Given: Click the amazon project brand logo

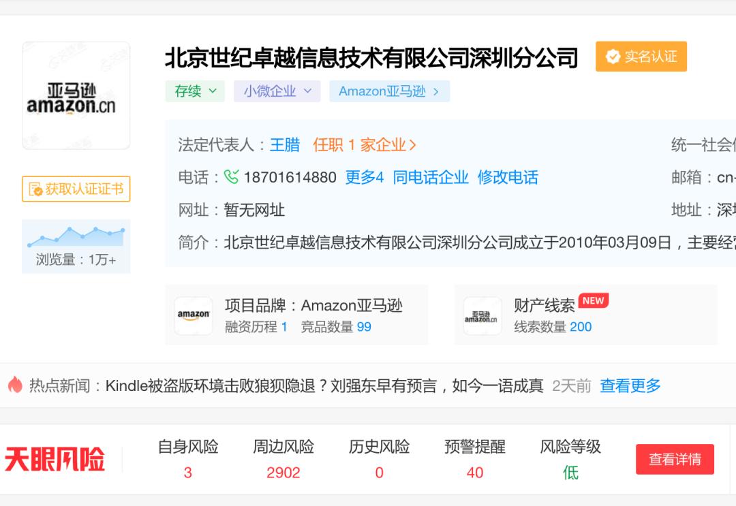Looking at the screenshot, I should pos(194,315).
